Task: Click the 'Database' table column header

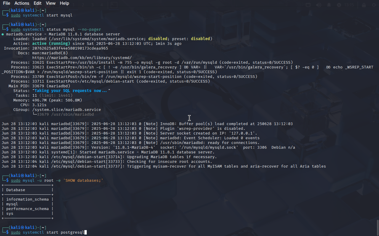Action: pos(16,190)
